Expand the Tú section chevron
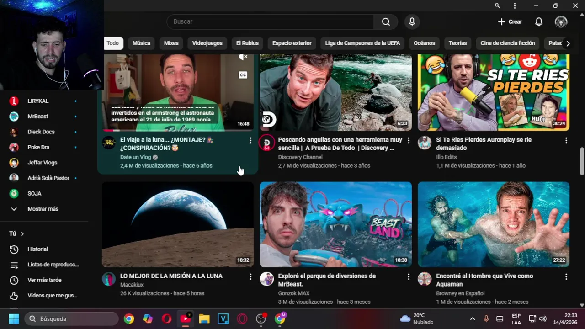This screenshot has width=585, height=329. 22,234
